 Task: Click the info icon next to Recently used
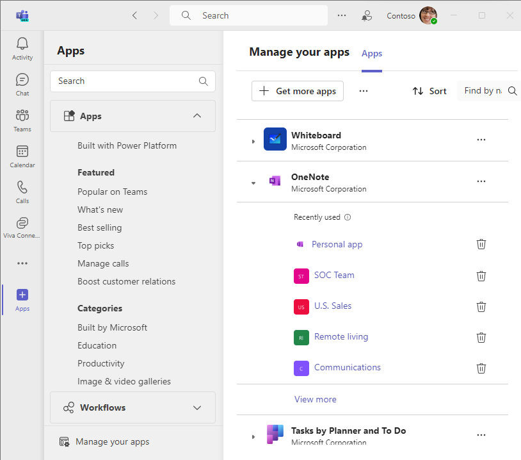coord(348,217)
